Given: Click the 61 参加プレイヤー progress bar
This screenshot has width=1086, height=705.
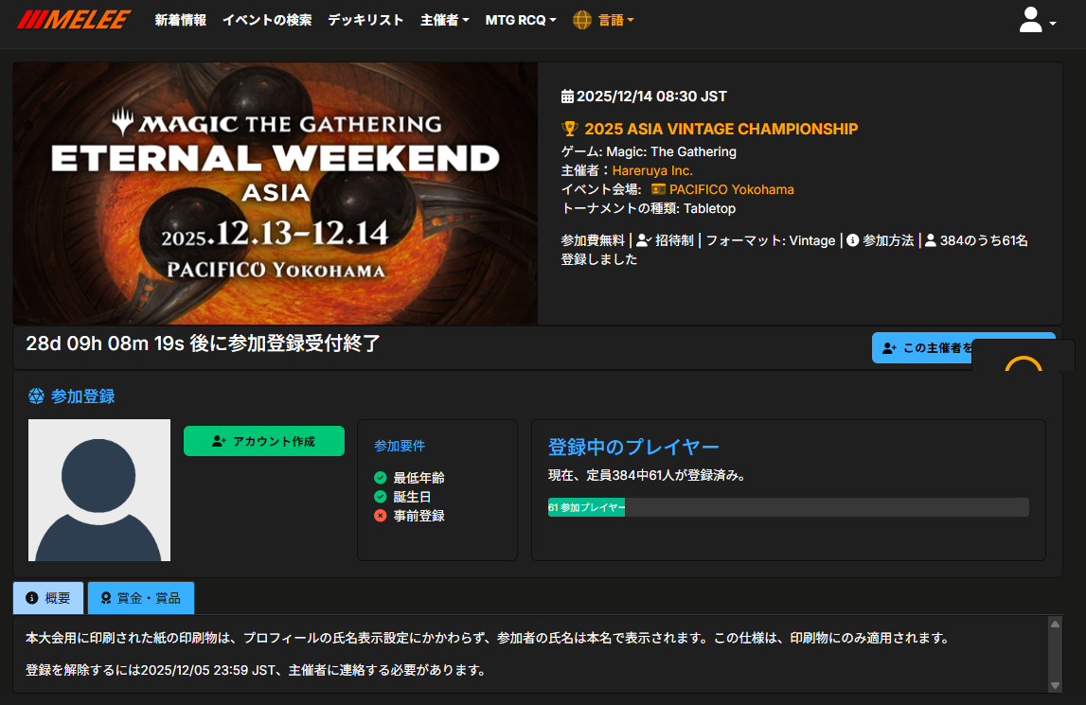Looking at the screenshot, I should point(788,507).
